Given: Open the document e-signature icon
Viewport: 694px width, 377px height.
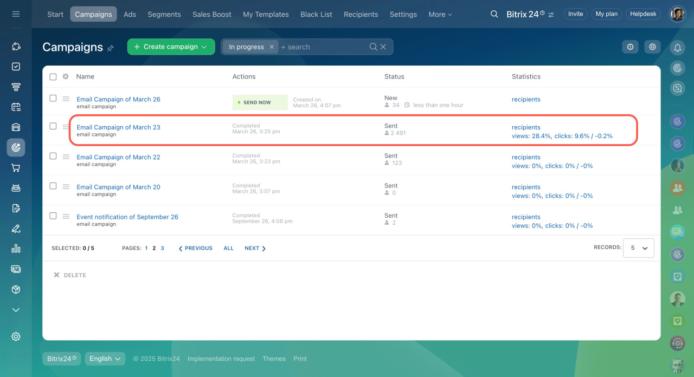Looking at the screenshot, I should 16,208.
